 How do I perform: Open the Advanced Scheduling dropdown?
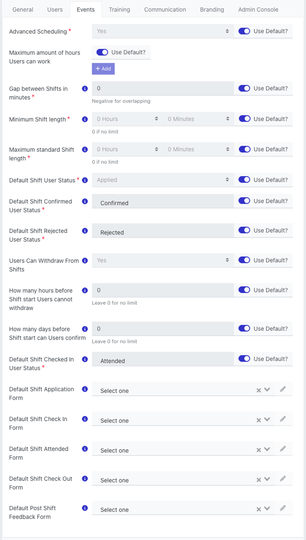coord(163,31)
